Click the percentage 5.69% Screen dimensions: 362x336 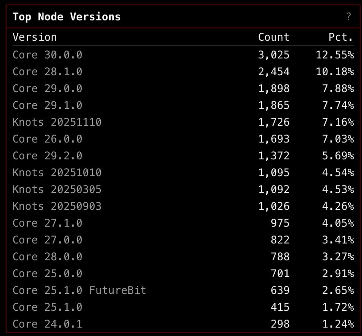tap(338, 156)
